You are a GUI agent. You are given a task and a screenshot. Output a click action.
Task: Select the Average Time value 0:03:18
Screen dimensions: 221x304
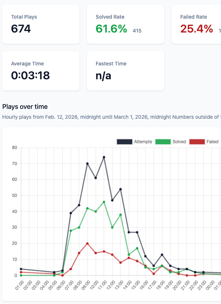tap(30, 75)
